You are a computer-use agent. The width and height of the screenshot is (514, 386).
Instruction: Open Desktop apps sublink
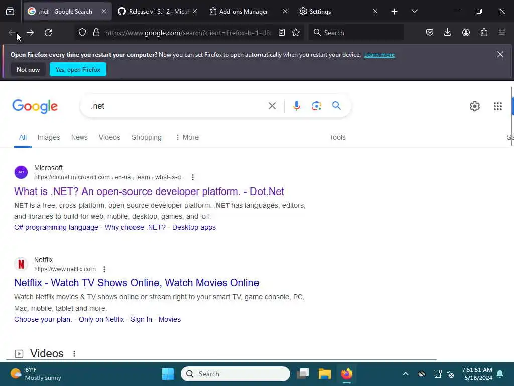[x=194, y=228]
